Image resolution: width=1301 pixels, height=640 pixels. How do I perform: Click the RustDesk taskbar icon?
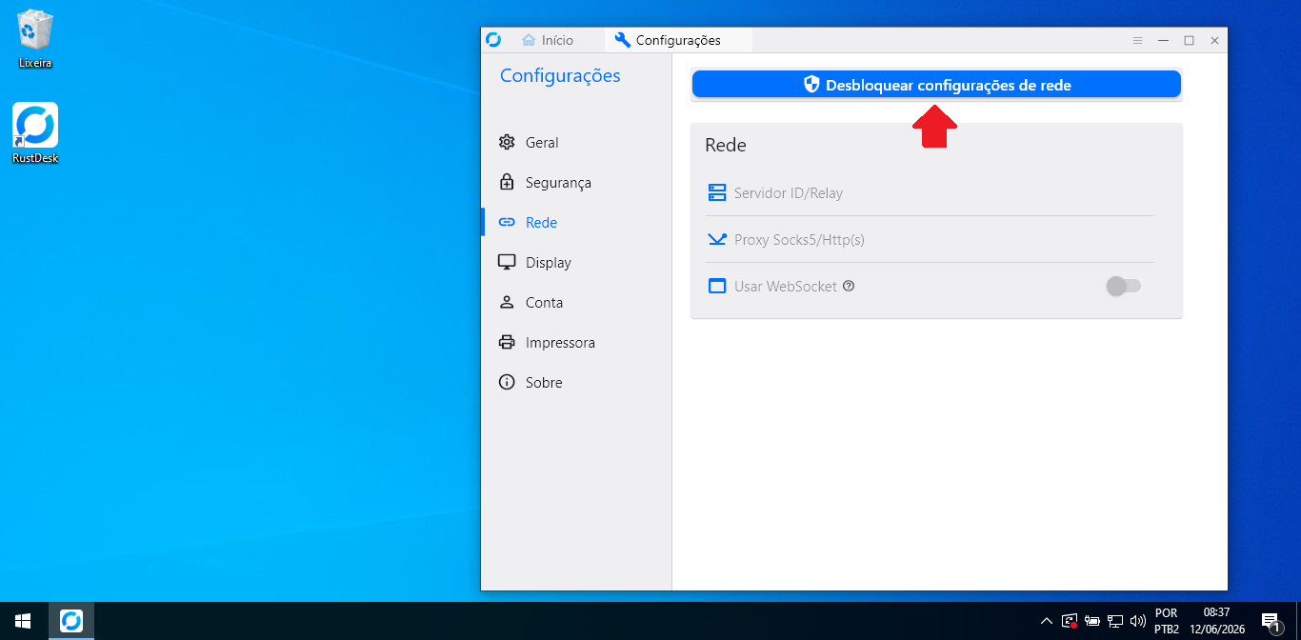click(x=71, y=621)
